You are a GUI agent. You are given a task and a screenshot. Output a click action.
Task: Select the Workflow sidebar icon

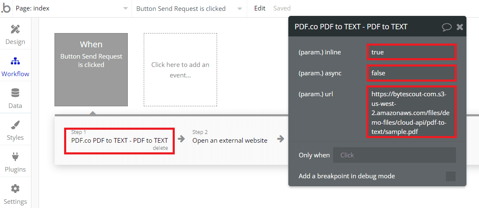pyautogui.click(x=15, y=62)
